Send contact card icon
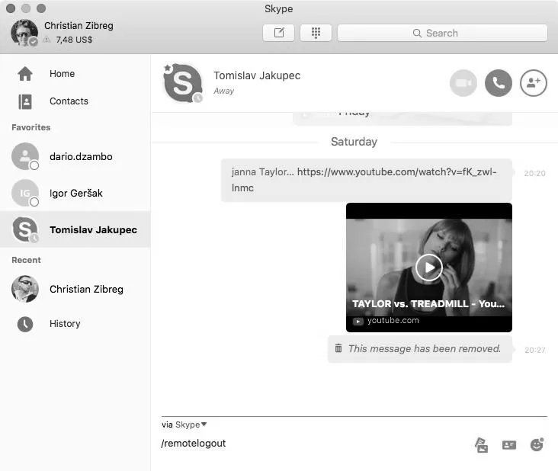Viewport: 558px width, 471px height. [509, 444]
